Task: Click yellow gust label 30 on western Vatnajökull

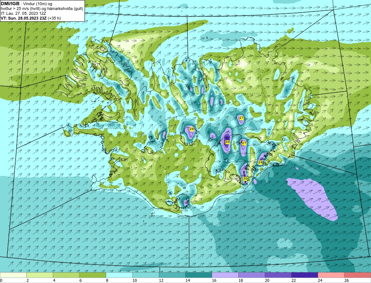Action: pos(227,142)
